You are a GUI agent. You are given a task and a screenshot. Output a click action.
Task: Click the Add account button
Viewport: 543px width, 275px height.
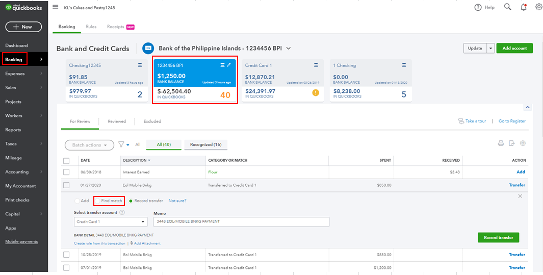[x=514, y=48]
